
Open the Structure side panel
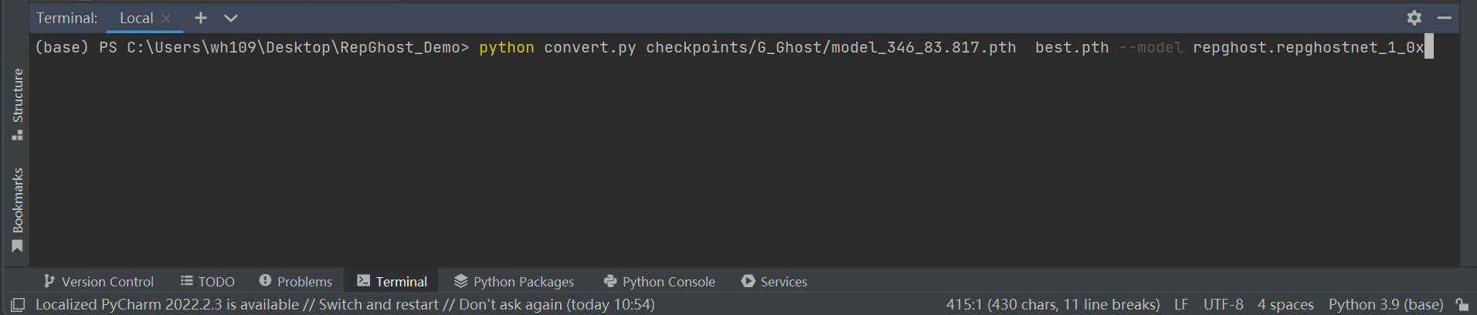(18, 103)
